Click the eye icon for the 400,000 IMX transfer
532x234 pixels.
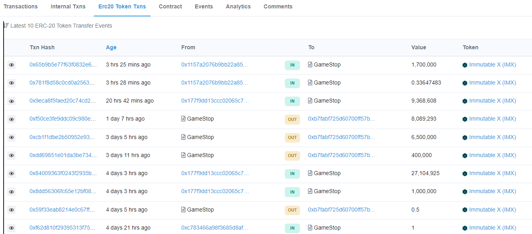click(x=12, y=155)
